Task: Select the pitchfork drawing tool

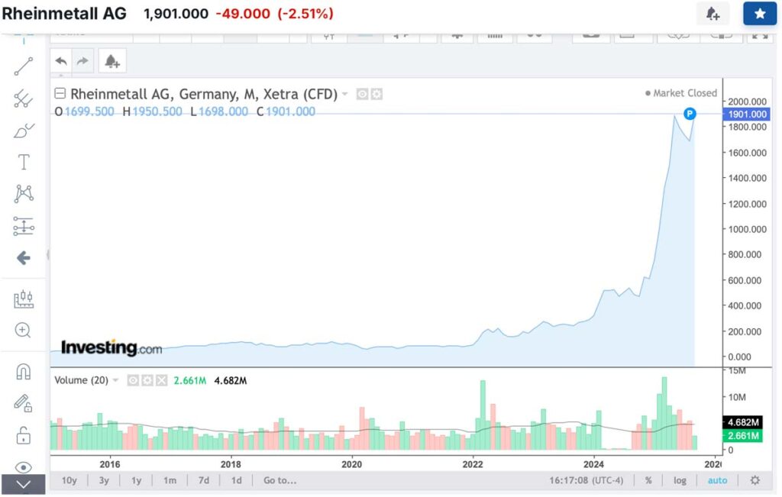Action: (x=24, y=99)
